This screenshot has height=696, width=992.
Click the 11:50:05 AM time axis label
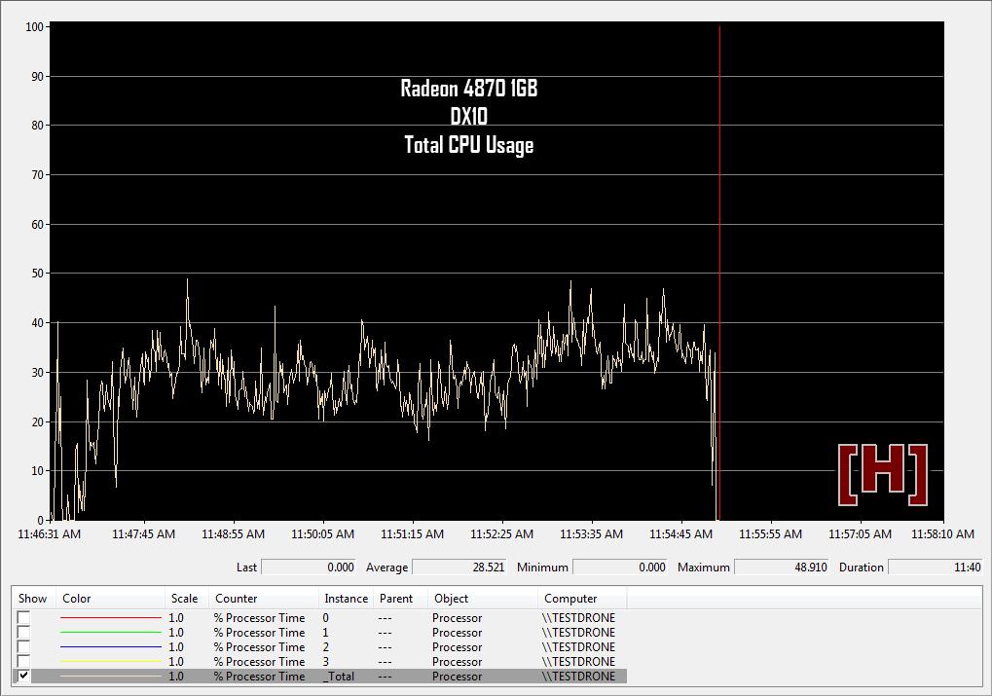(322, 534)
